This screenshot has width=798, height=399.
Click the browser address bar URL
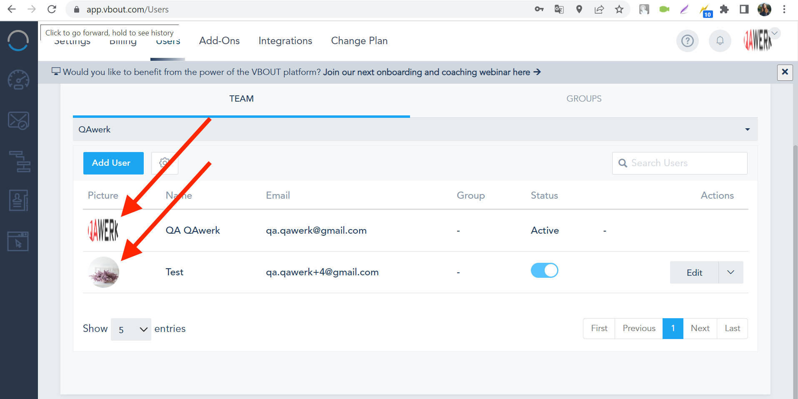tap(128, 9)
